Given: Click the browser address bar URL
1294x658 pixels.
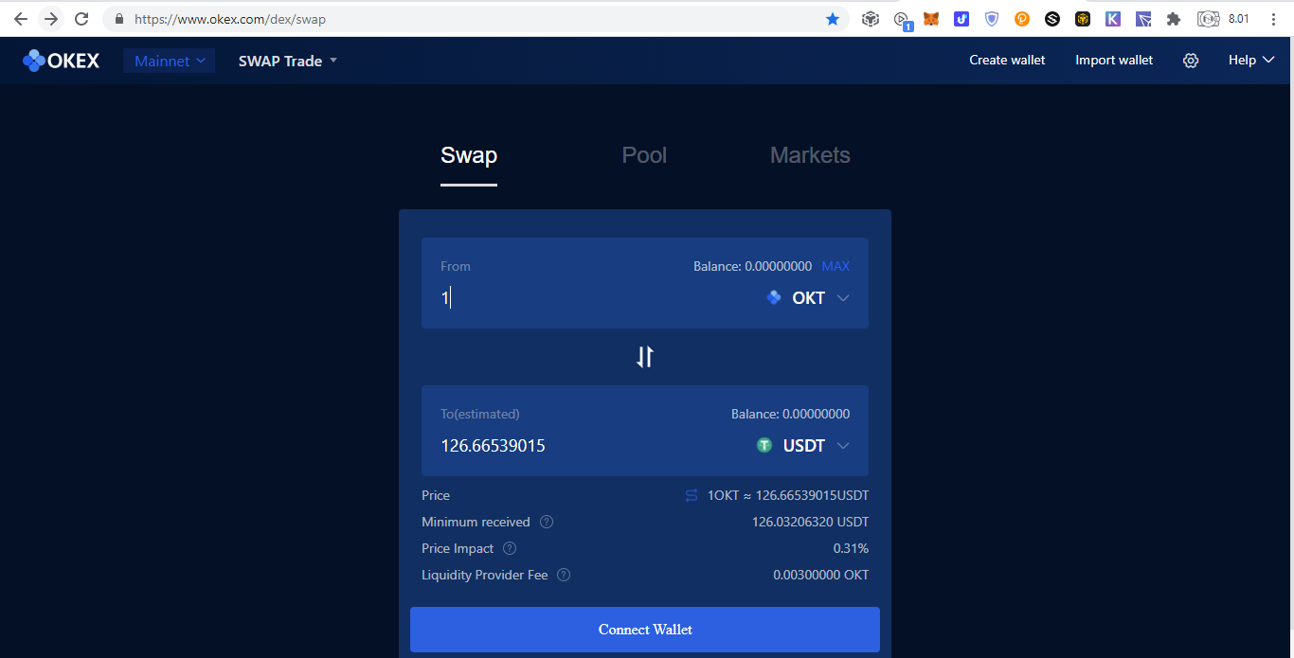Looking at the screenshot, I should pyautogui.click(x=230, y=19).
